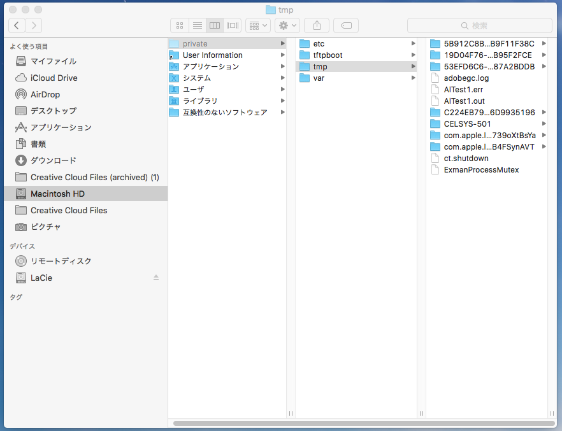Open AirDrop in the sidebar
This screenshot has width=562, height=431.
[x=45, y=94]
